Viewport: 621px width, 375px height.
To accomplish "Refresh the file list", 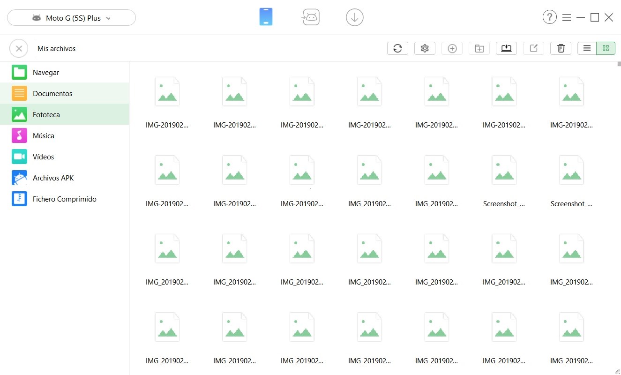I will tap(397, 48).
